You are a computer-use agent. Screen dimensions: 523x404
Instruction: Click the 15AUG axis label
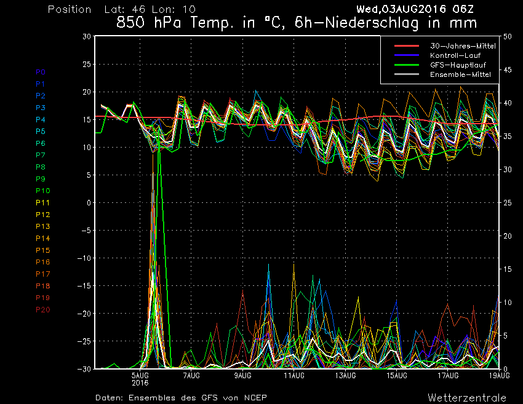[x=397, y=376]
